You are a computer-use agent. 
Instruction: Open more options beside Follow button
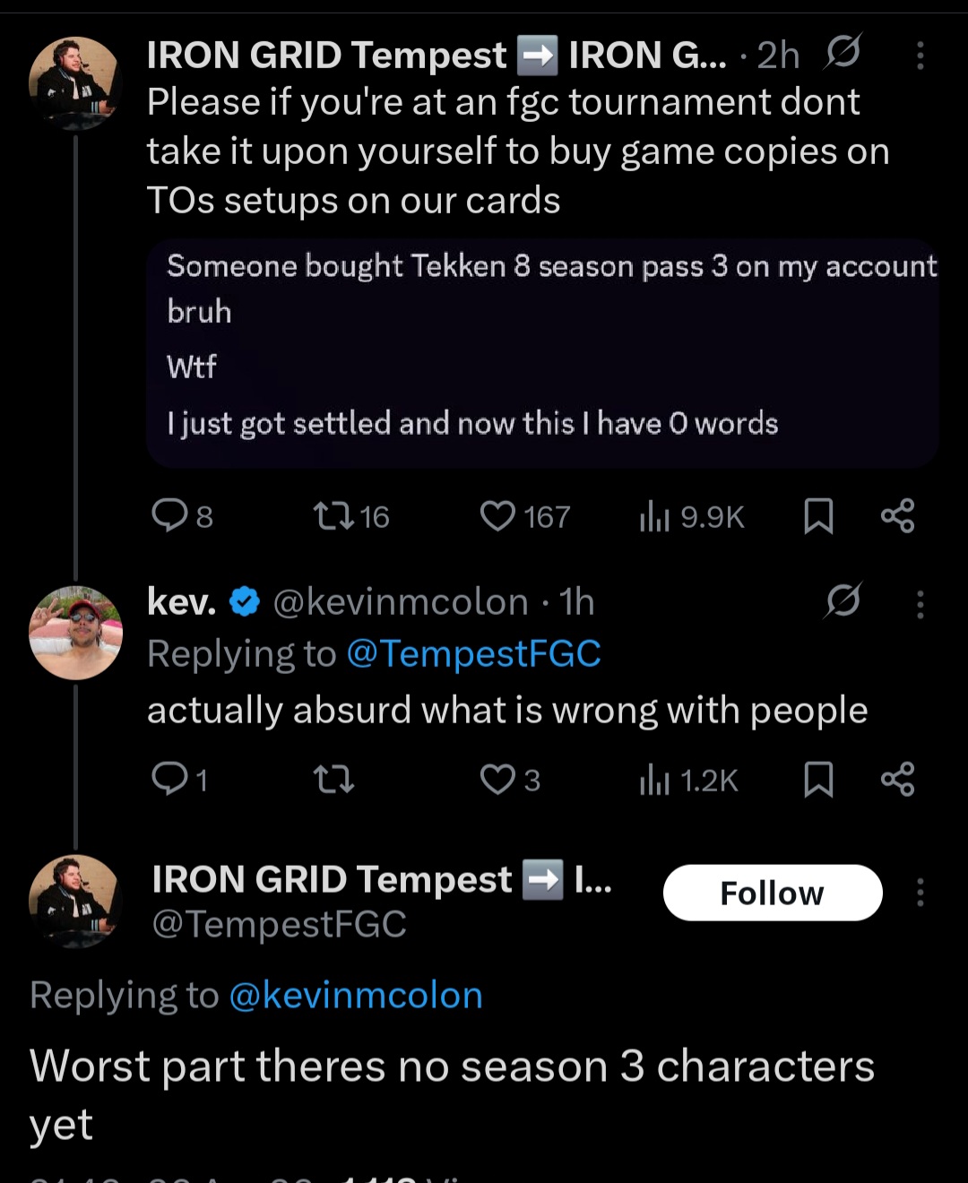920,892
